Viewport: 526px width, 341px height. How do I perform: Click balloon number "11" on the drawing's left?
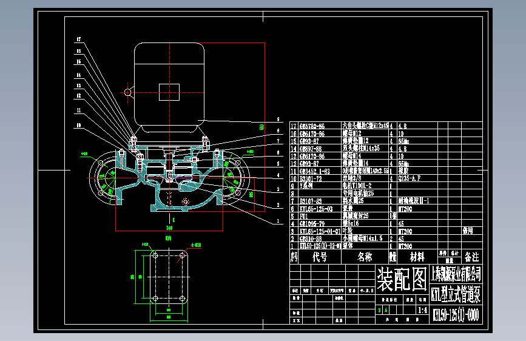(78, 110)
